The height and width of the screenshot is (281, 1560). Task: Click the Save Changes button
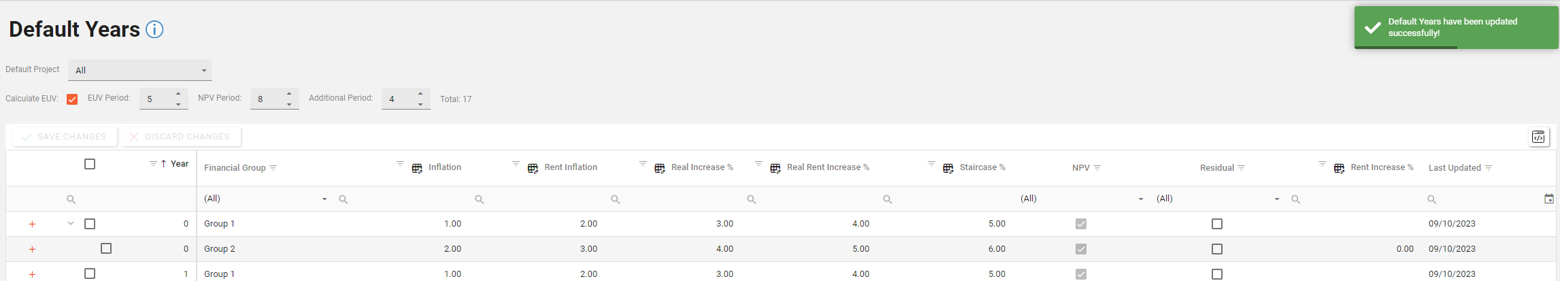pyautogui.click(x=65, y=137)
